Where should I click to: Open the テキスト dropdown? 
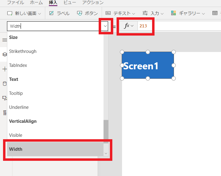[120, 13]
